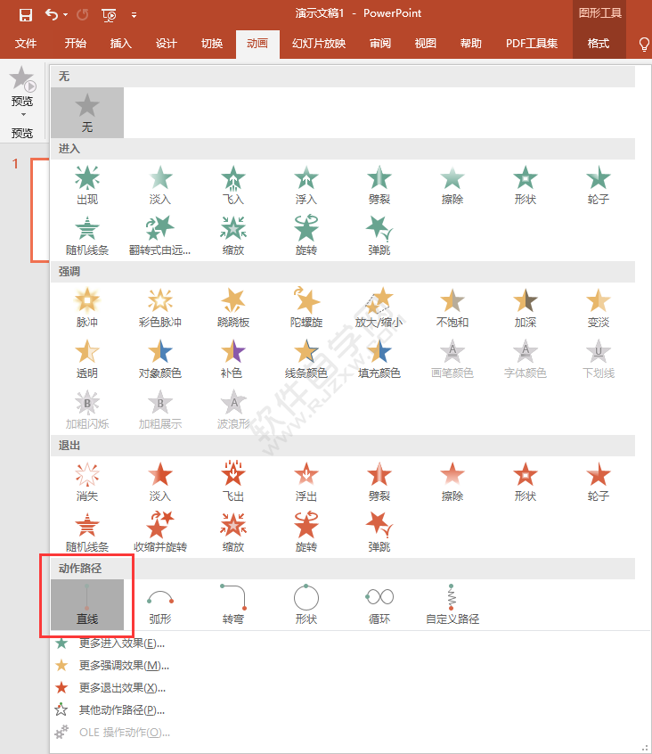Open the Undo history dropdown arrow
This screenshot has width=652, height=754.
pos(66,15)
